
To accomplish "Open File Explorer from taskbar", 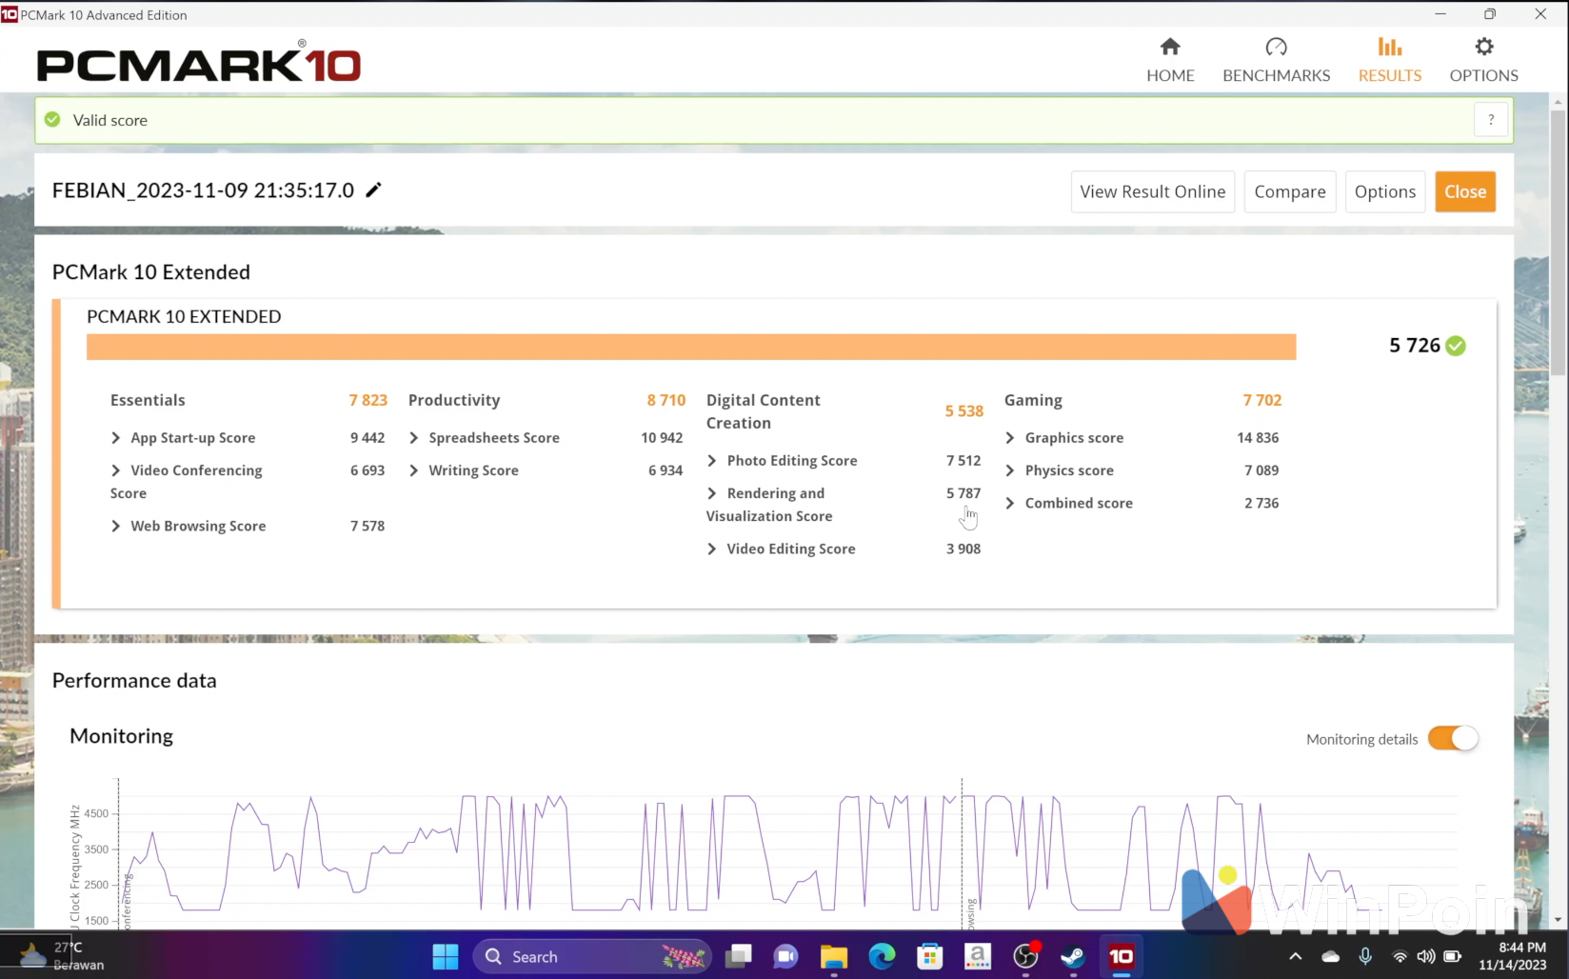I will click(834, 956).
